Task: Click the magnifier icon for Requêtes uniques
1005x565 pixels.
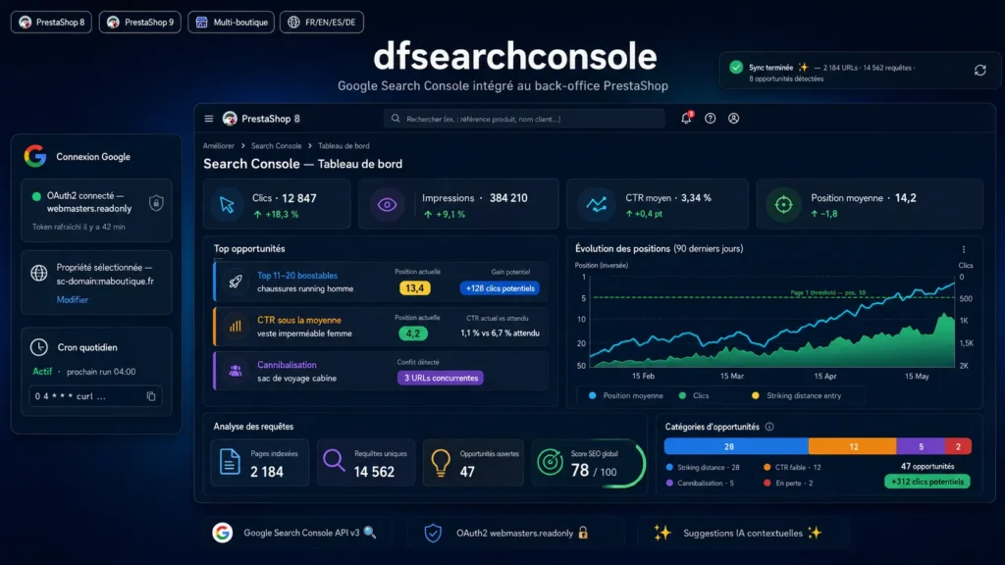Action: click(x=334, y=460)
